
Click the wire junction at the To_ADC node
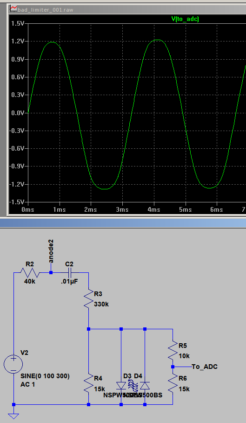tap(173, 367)
